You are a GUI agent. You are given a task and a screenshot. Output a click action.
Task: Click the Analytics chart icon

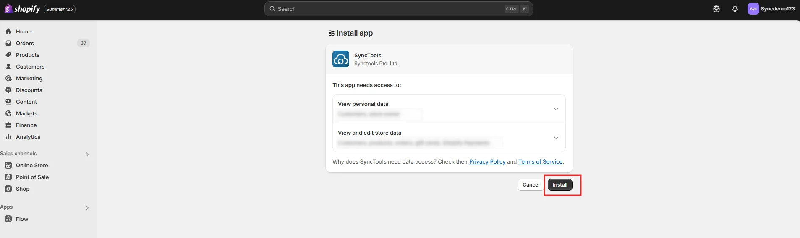(8, 137)
